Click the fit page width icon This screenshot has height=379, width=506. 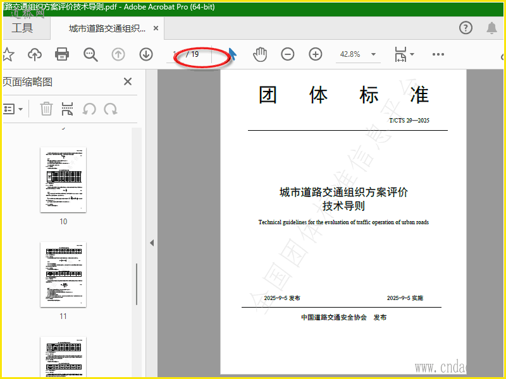[400, 54]
